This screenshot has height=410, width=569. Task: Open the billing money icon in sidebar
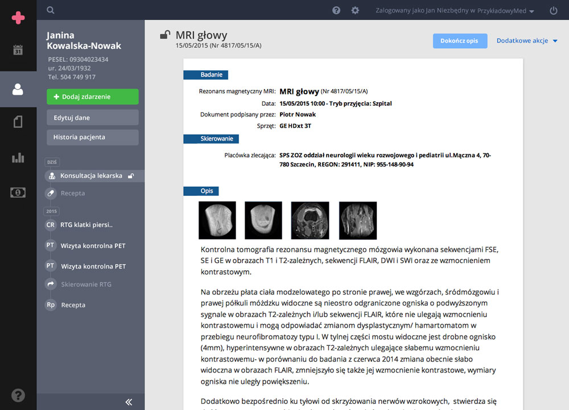pyautogui.click(x=18, y=193)
